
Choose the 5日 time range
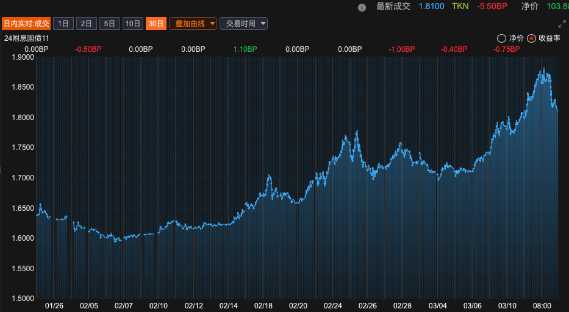109,24
